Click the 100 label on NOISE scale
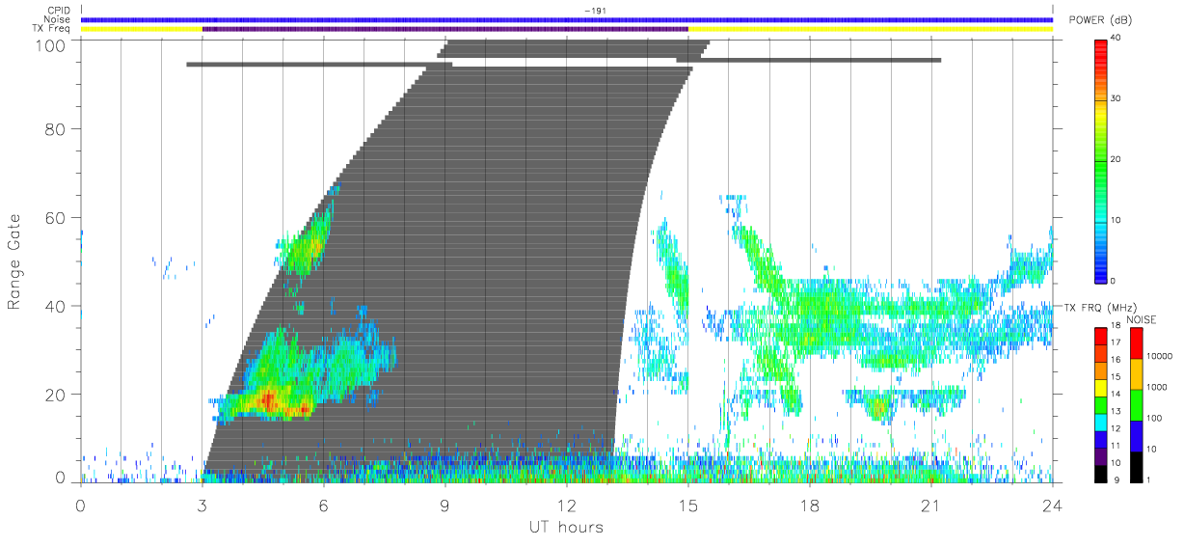Viewport: 1184px width, 547px height. (x=1153, y=418)
